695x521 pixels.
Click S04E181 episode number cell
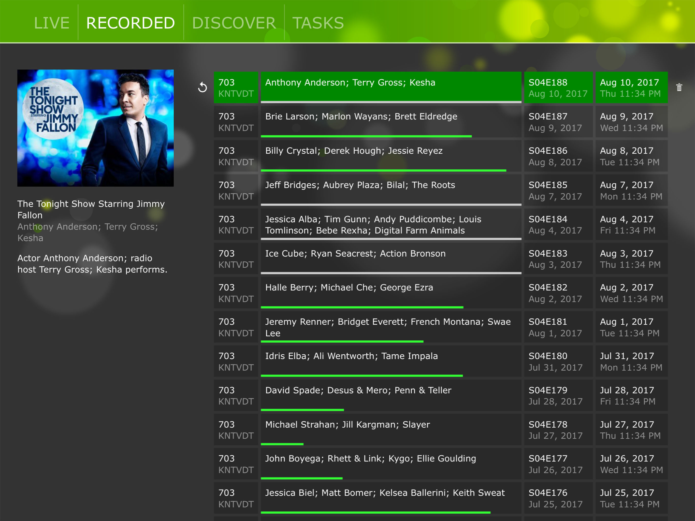[558, 327]
